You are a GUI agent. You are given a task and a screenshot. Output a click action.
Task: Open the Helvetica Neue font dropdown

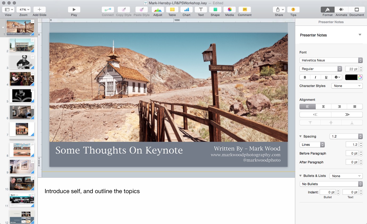tap(331, 60)
